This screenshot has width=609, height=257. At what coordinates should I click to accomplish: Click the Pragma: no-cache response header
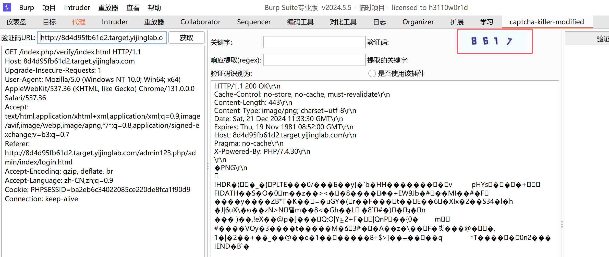249,143
